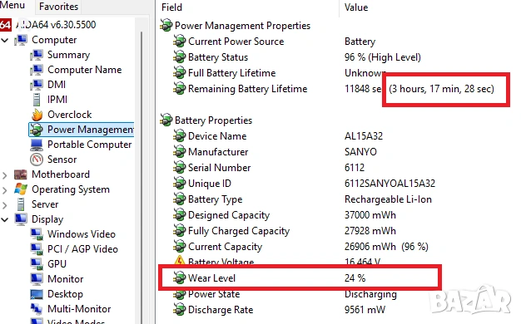Image resolution: width=521 pixels, height=324 pixels.
Task: Expand the Motherboard tree node
Action: (x=5, y=175)
